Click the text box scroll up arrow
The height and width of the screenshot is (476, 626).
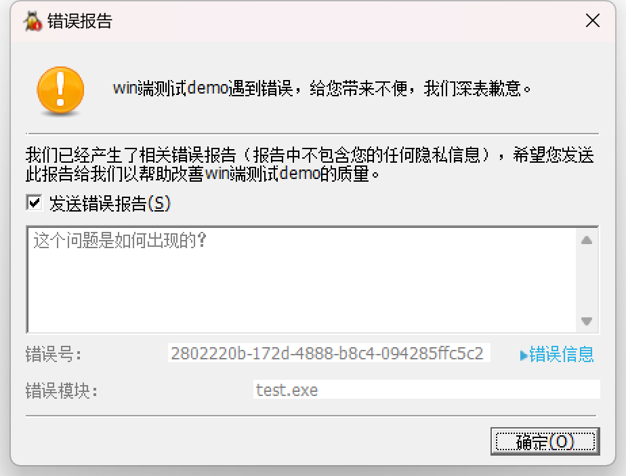(x=587, y=240)
